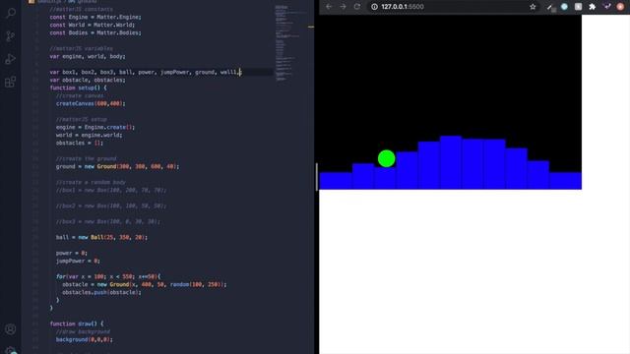
Task: Open the light-blue circle browser extension
Action: 564,7
